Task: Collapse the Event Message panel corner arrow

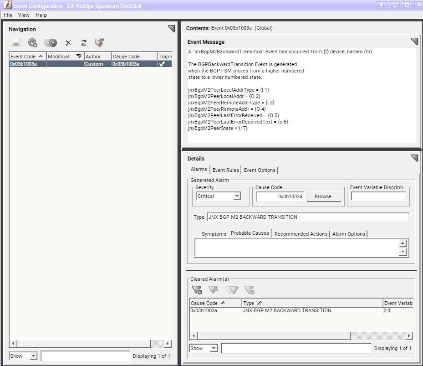Action: point(414,41)
